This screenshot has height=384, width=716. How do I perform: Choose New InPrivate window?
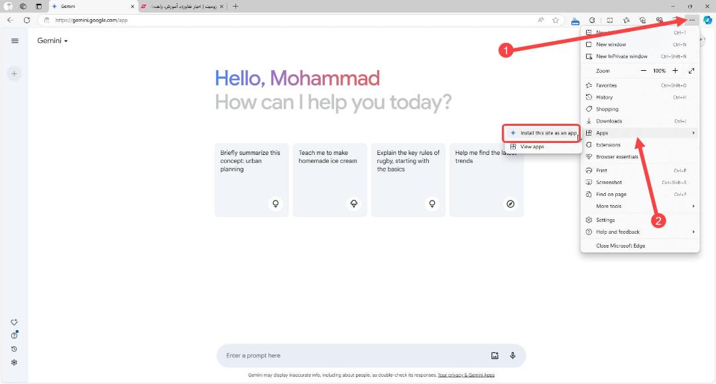pyautogui.click(x=640, y=56)
